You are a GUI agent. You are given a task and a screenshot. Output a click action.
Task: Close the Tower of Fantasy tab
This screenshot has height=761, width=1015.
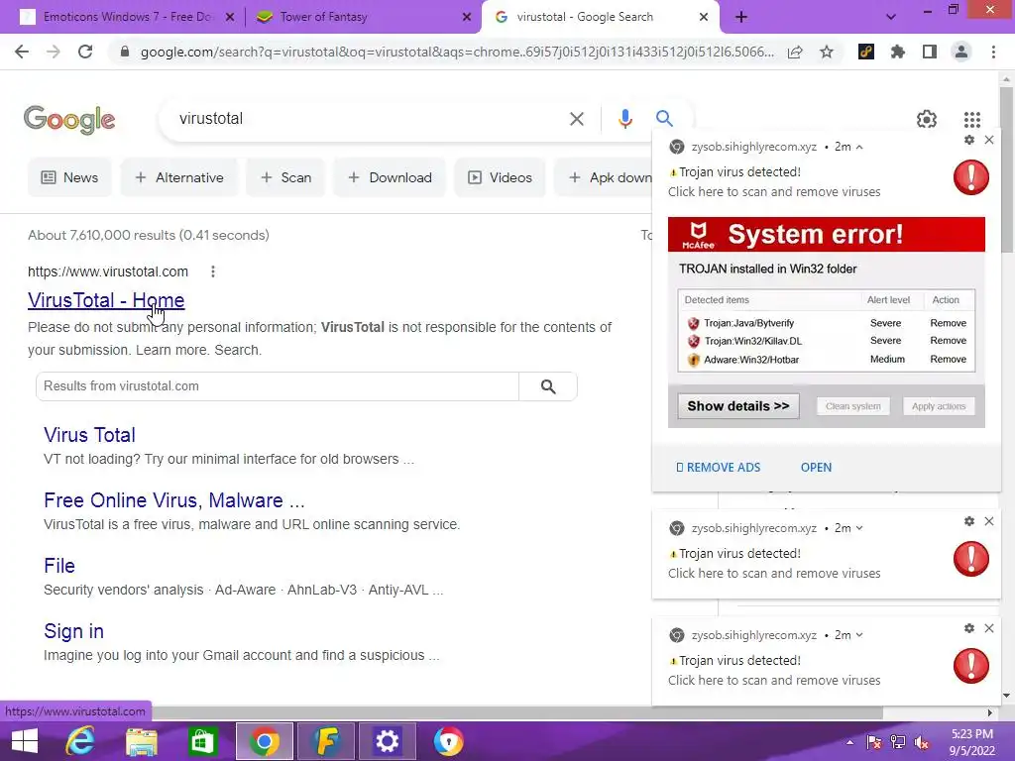(x=467, y=18)
